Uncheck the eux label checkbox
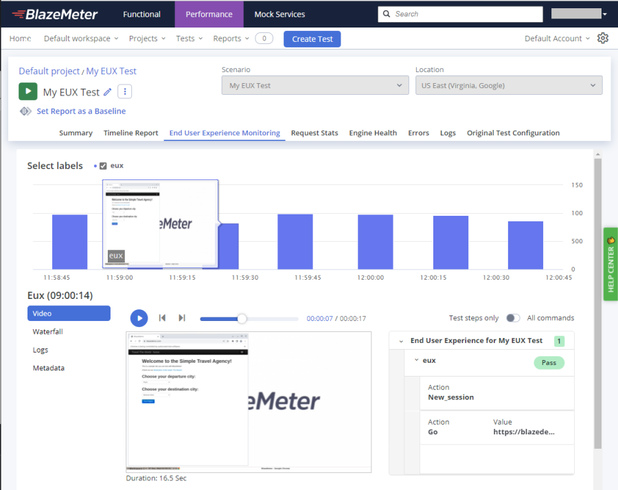The width and height of the screenshot is (618, 490). point(103,166)
